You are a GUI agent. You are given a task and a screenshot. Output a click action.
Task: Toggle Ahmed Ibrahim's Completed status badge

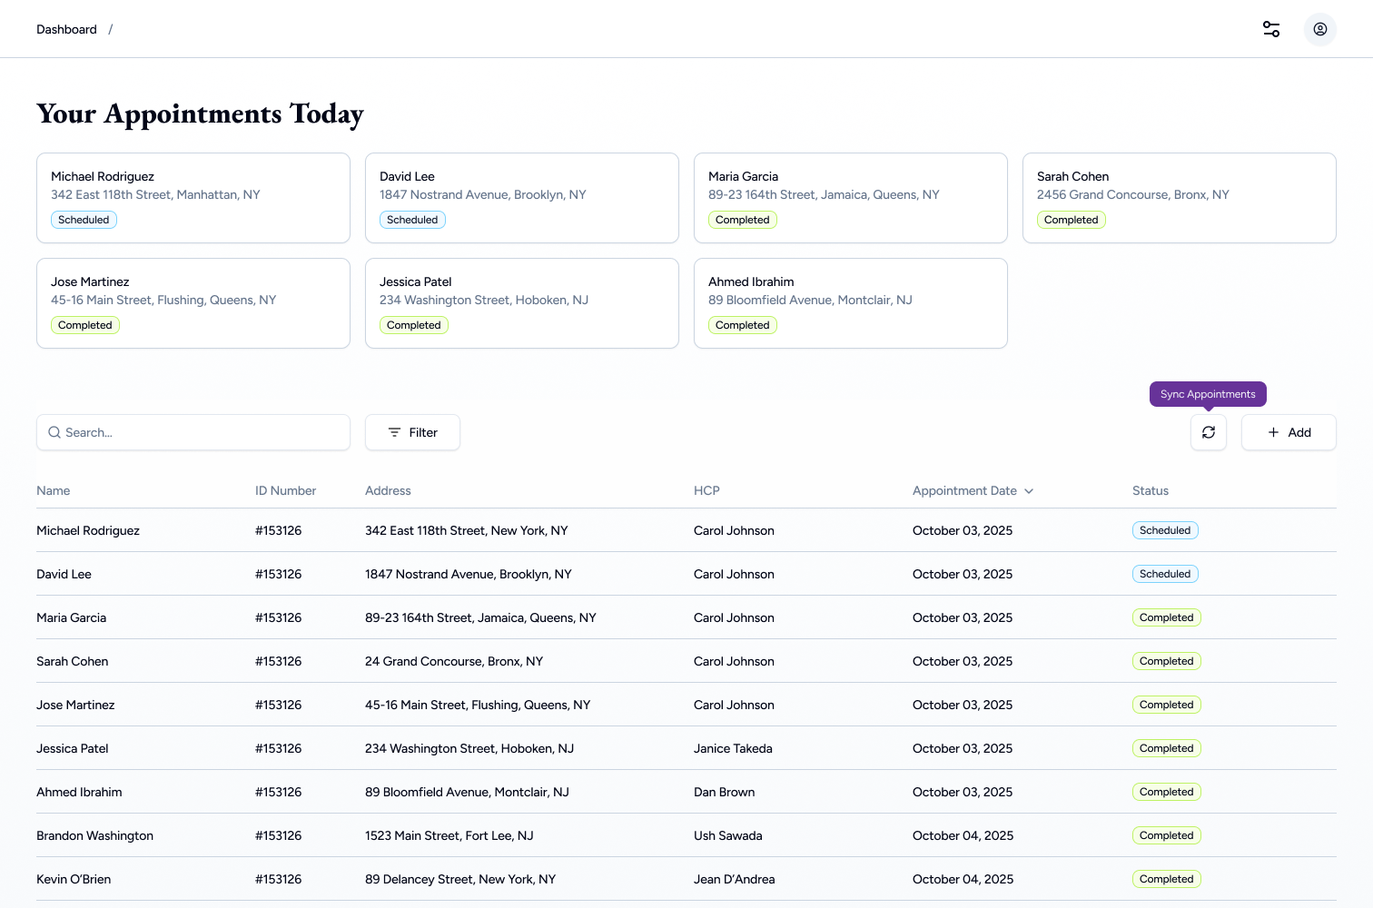(x=1166, y=791)
